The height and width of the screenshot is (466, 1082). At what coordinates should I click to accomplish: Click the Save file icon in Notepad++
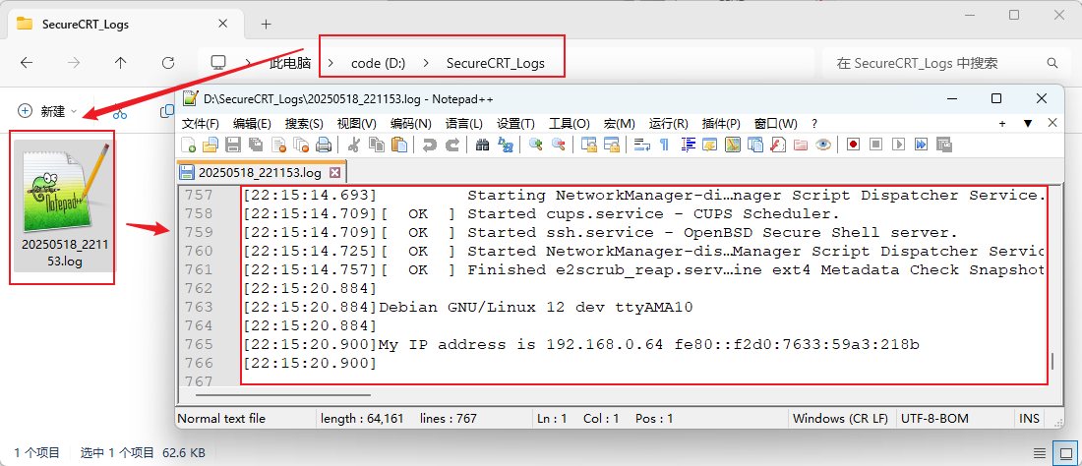click(233, 145)
